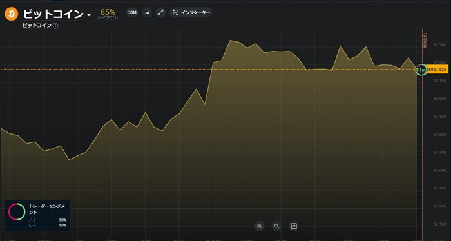Click the 54 000 price axis label
This screenshot has height=241, width=451.
point(440,170)
